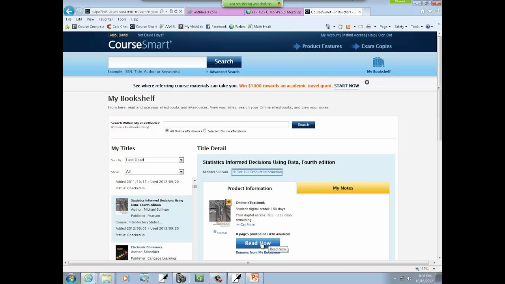Open the Captivate Cp taskbar icon

click(x=200, y=278)
